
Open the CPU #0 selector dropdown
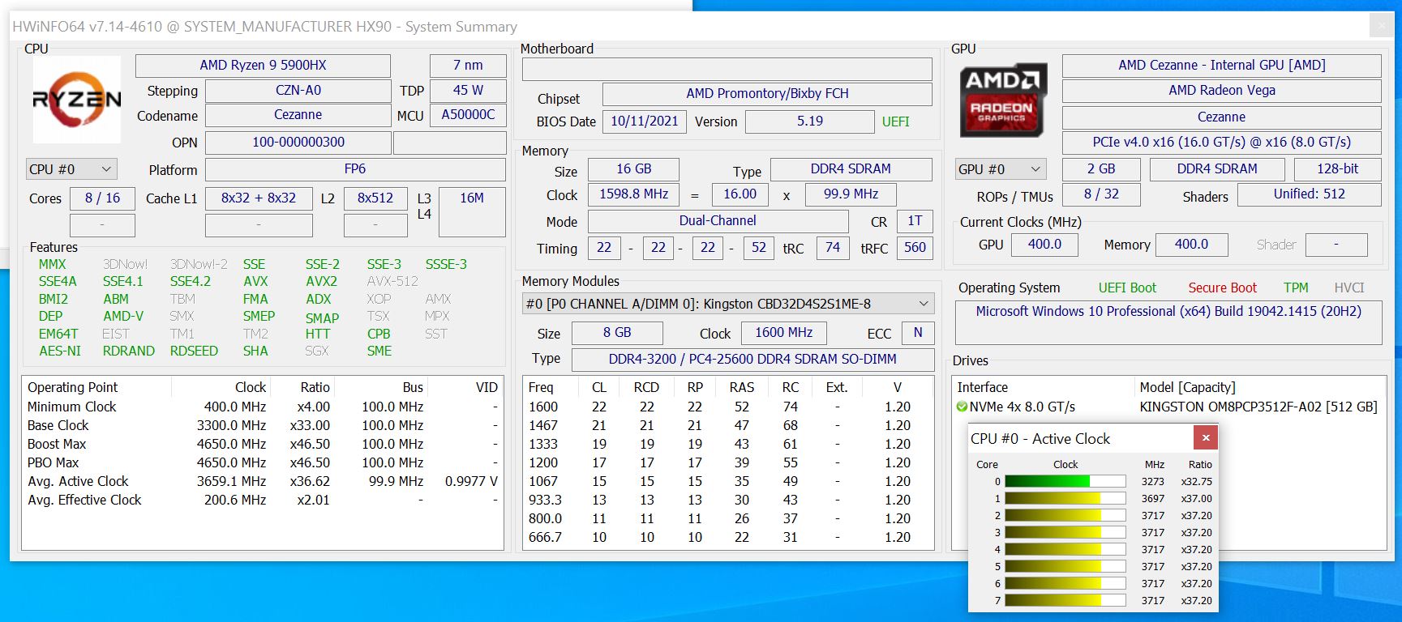click(x=71, y=169)
